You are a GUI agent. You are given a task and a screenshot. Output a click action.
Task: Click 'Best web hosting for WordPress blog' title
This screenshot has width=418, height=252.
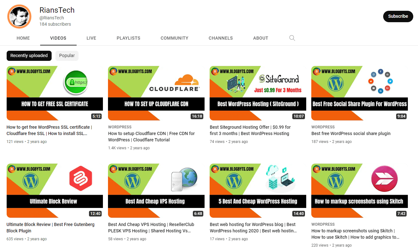point(253,228)
